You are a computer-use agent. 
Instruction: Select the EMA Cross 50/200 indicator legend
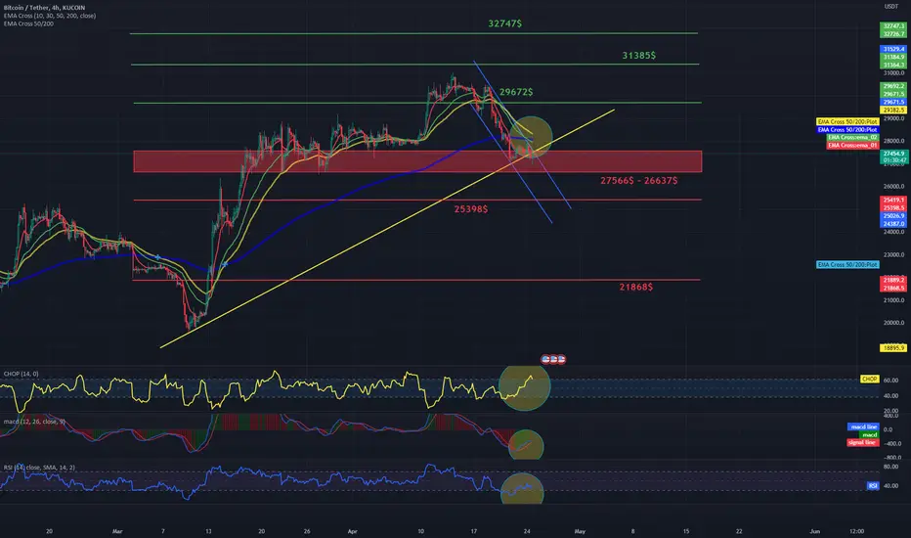coord(28,23)
